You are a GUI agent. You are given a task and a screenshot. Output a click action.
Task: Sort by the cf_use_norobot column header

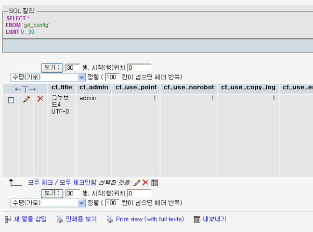tap(189, 88)
